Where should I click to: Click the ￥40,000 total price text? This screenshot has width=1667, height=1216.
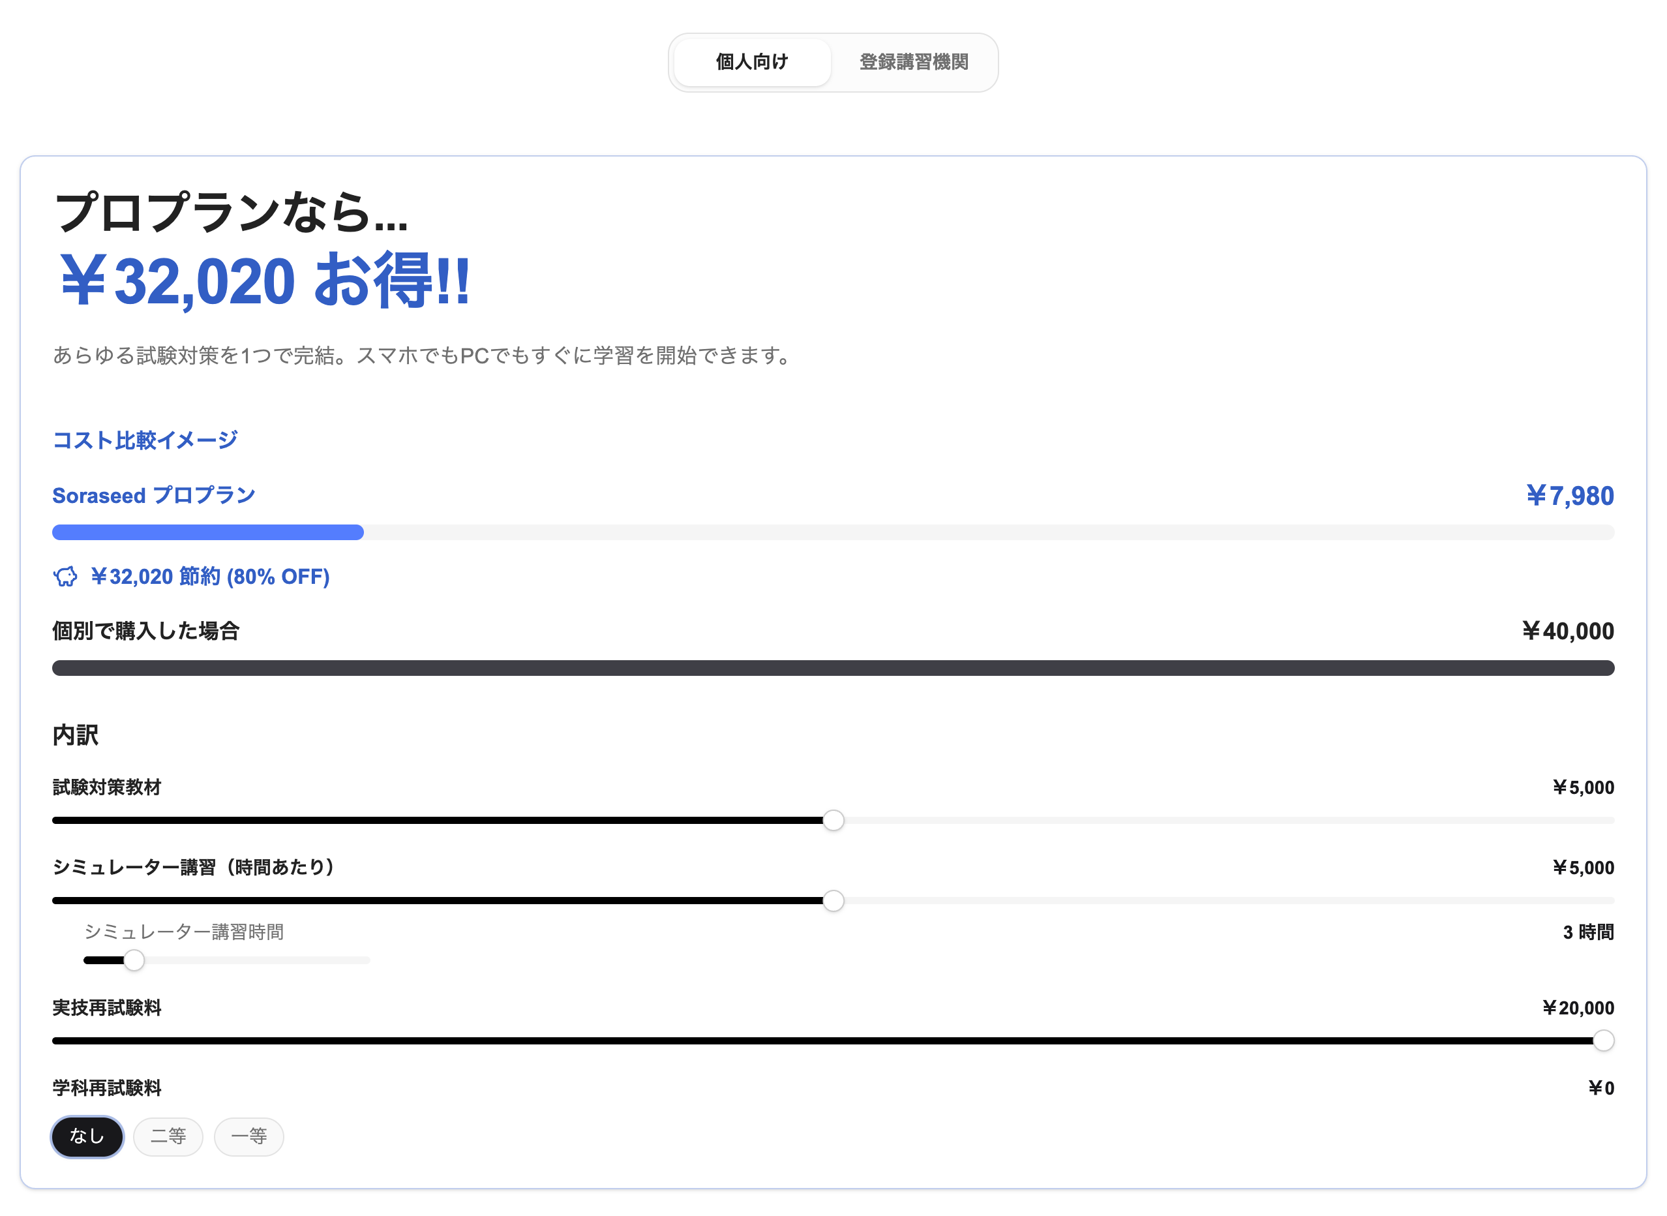1568,631
